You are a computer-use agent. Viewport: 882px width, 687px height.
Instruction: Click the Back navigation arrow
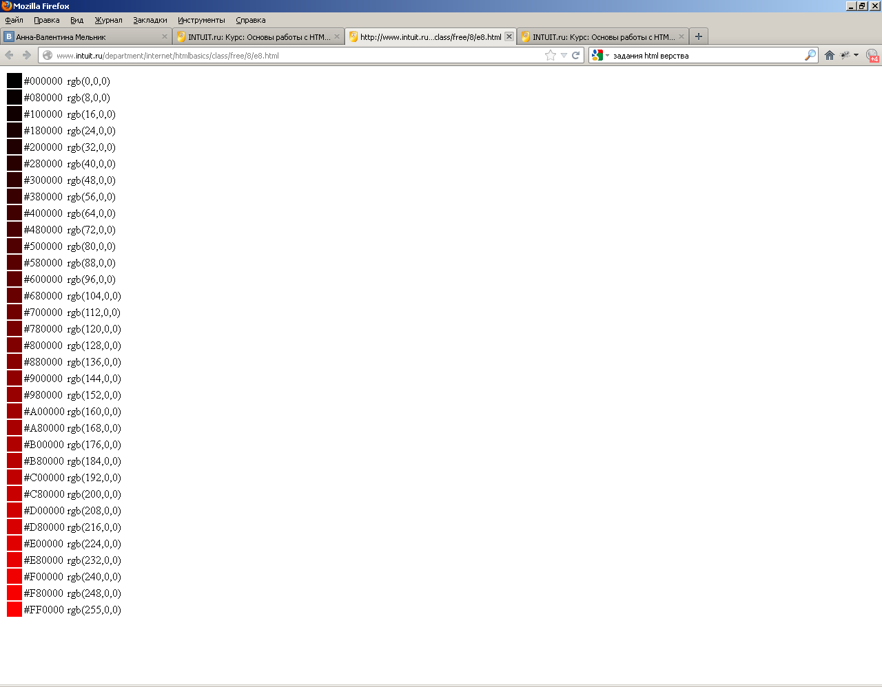tap(10, 55)
